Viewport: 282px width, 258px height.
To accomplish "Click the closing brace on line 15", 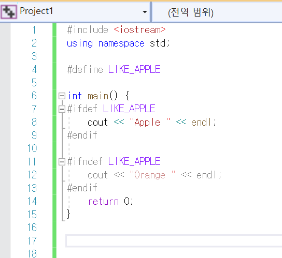I will (x=68, y=214).
